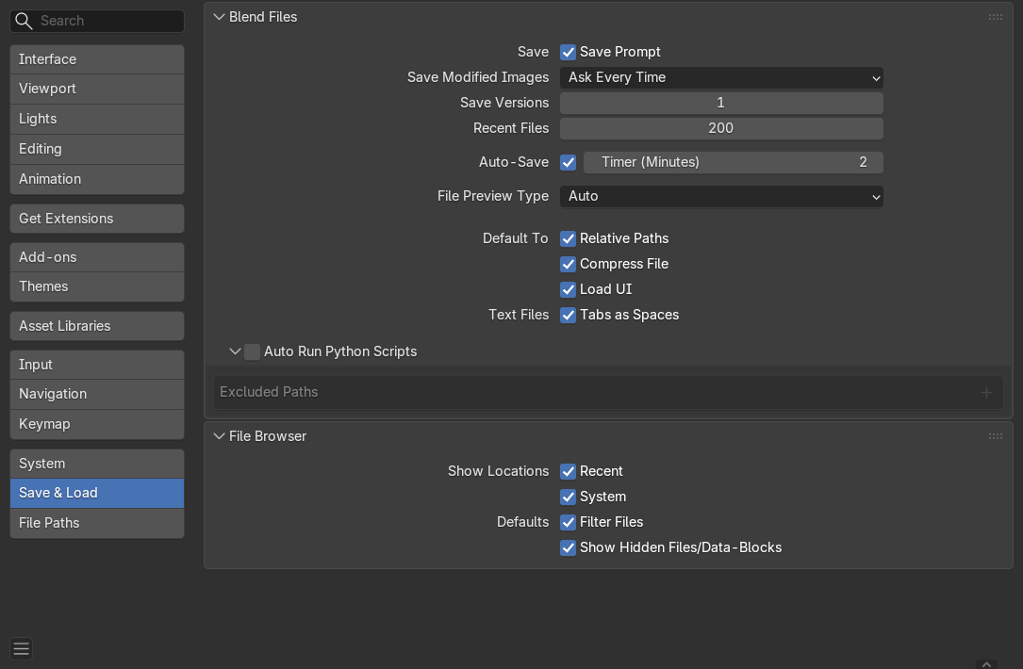Go to Animation preferences
The image size is (1023, 669).
[x=97, y=179]
